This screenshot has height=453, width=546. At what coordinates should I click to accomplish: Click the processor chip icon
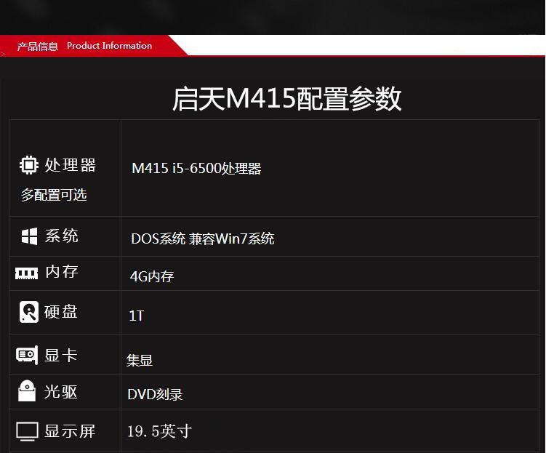pos(29,165)
